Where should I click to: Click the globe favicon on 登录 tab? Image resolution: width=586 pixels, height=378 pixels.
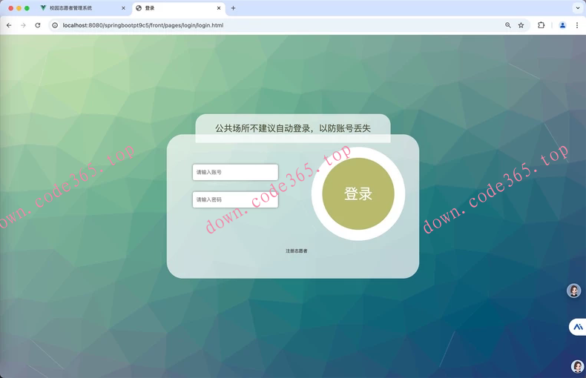pyautogui.click(x=139, y=8)
